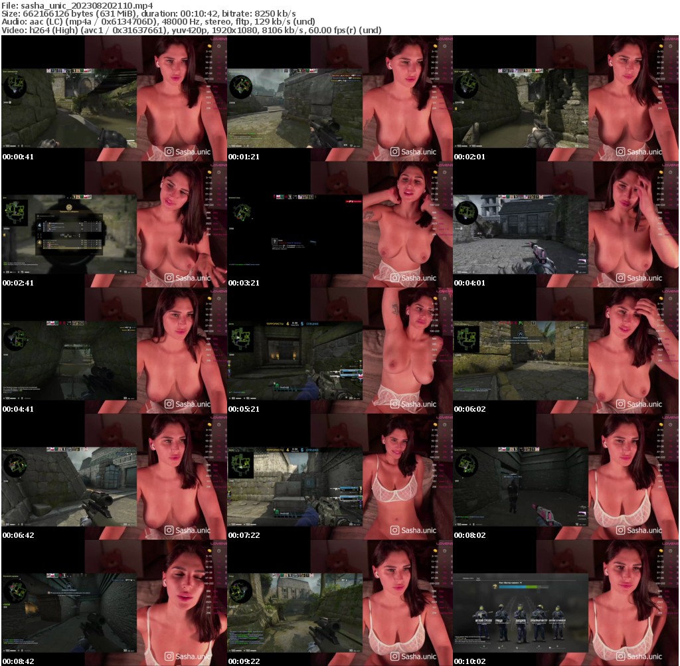Click the 00:06:02 timestamp label
Viewport: 680px width, 666px height.
pyautogui.click(x=469, y=409)
